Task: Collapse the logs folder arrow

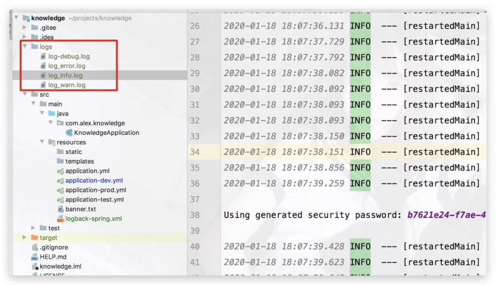Action: (x=25, y=47)
